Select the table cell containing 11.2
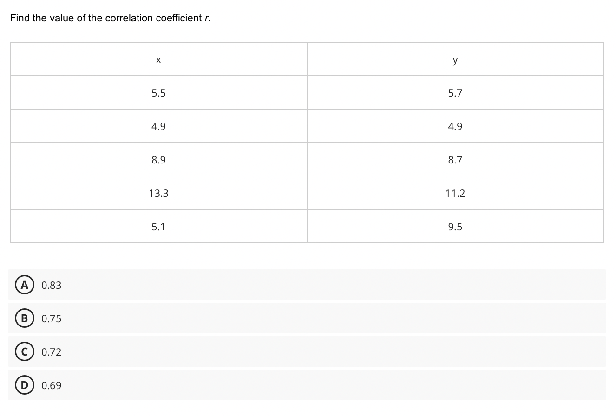This screenshot has height=416, width=616. pyautogui.click(x=455, y=193)
